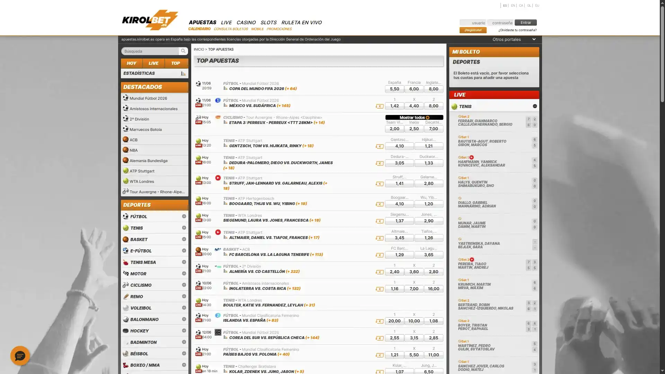The height and width of the screenshot is (374, 665).
Task: Select odds 5,50 for España
Action: (x=394, y=89)
